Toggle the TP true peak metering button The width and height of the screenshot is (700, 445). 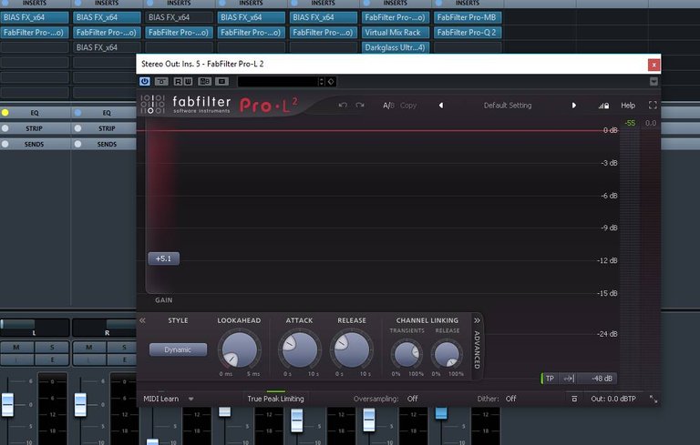(x=550, y=379)
